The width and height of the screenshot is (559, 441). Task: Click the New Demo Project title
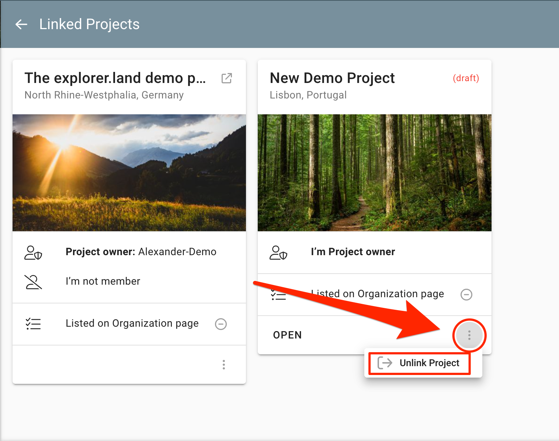click(x=332, y=78)
